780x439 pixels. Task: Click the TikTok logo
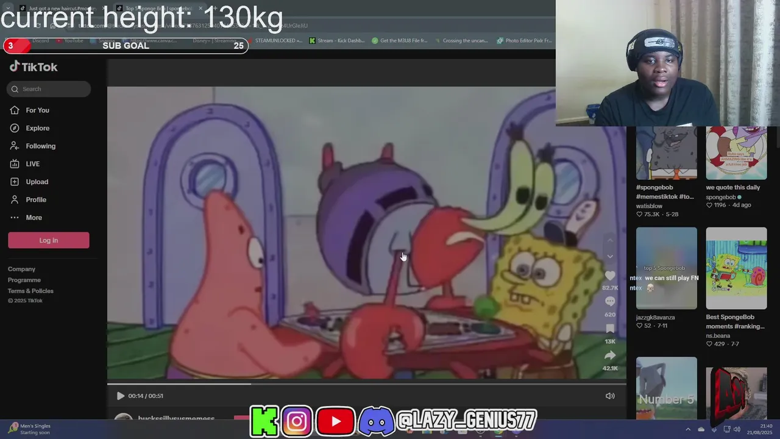pyautogui.click(x=34, y=67)
